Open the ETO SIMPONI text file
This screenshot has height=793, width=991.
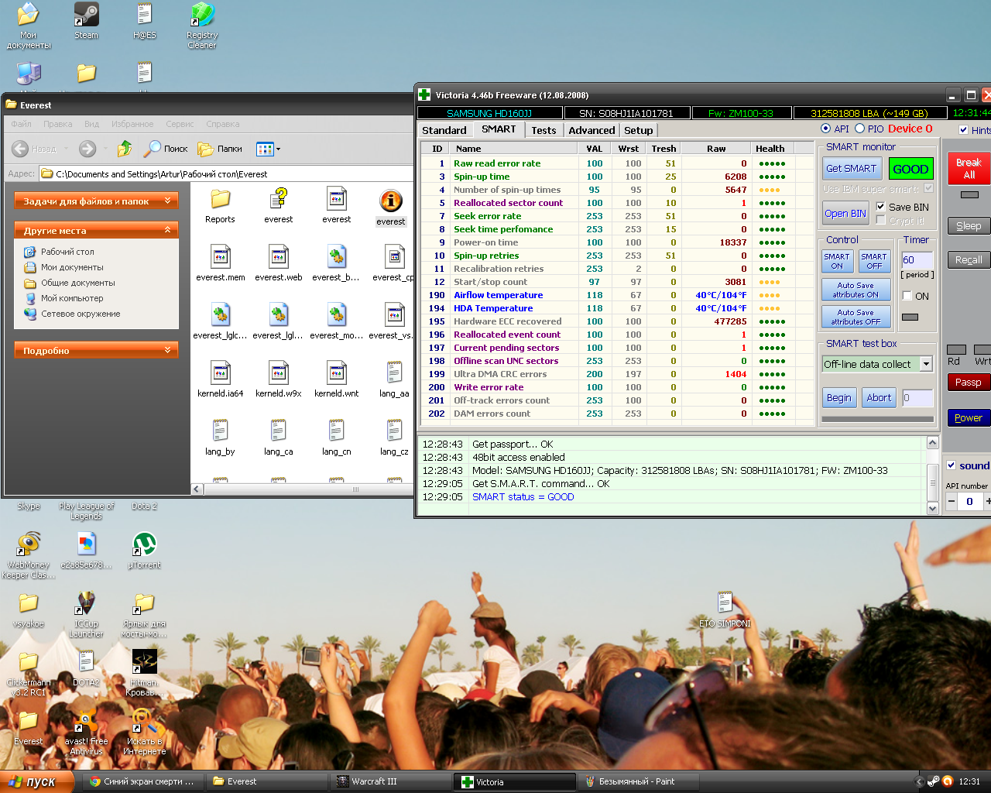[x=725, y=603]
